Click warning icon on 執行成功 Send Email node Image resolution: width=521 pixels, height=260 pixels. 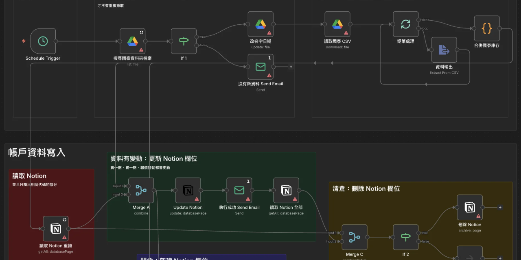coord(248,199)
